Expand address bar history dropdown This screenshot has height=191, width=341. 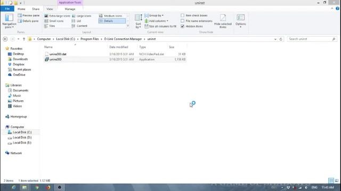275,39
